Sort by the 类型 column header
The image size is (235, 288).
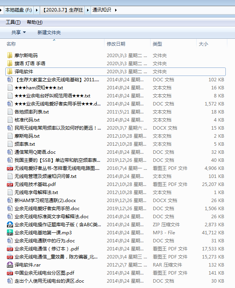(173, 44)
